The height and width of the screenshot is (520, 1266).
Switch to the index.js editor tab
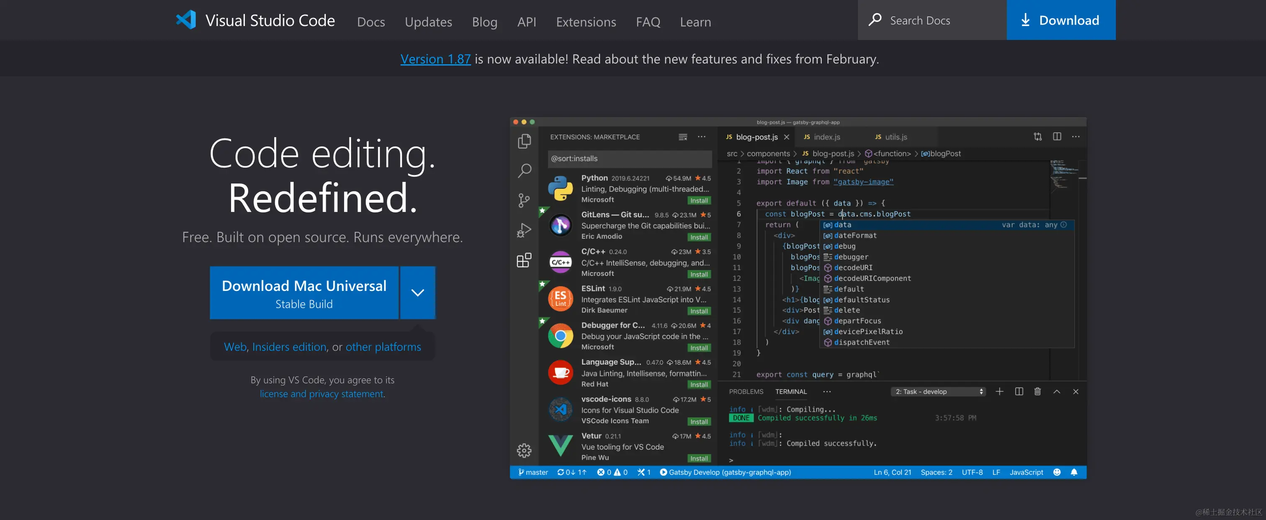(827, 137)
